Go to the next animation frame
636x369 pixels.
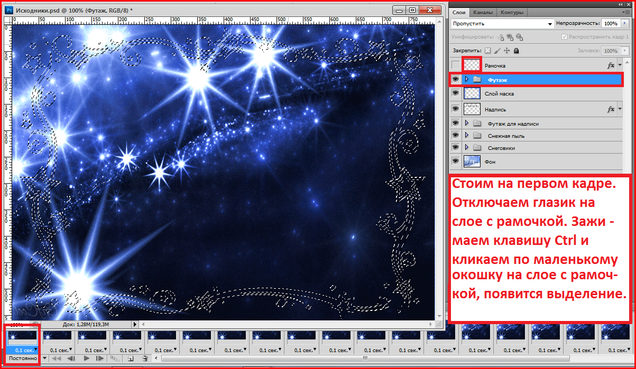(x=99, y=358)
